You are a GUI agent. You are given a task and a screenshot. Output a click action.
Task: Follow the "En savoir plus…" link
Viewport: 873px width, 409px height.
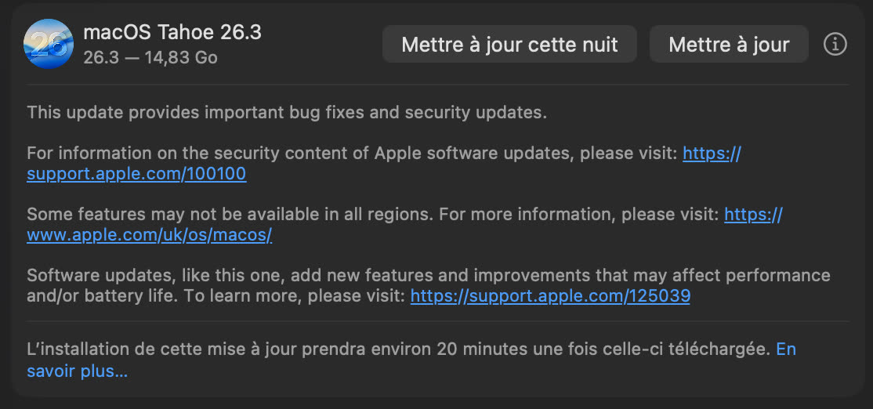click(x=77, y=371)
